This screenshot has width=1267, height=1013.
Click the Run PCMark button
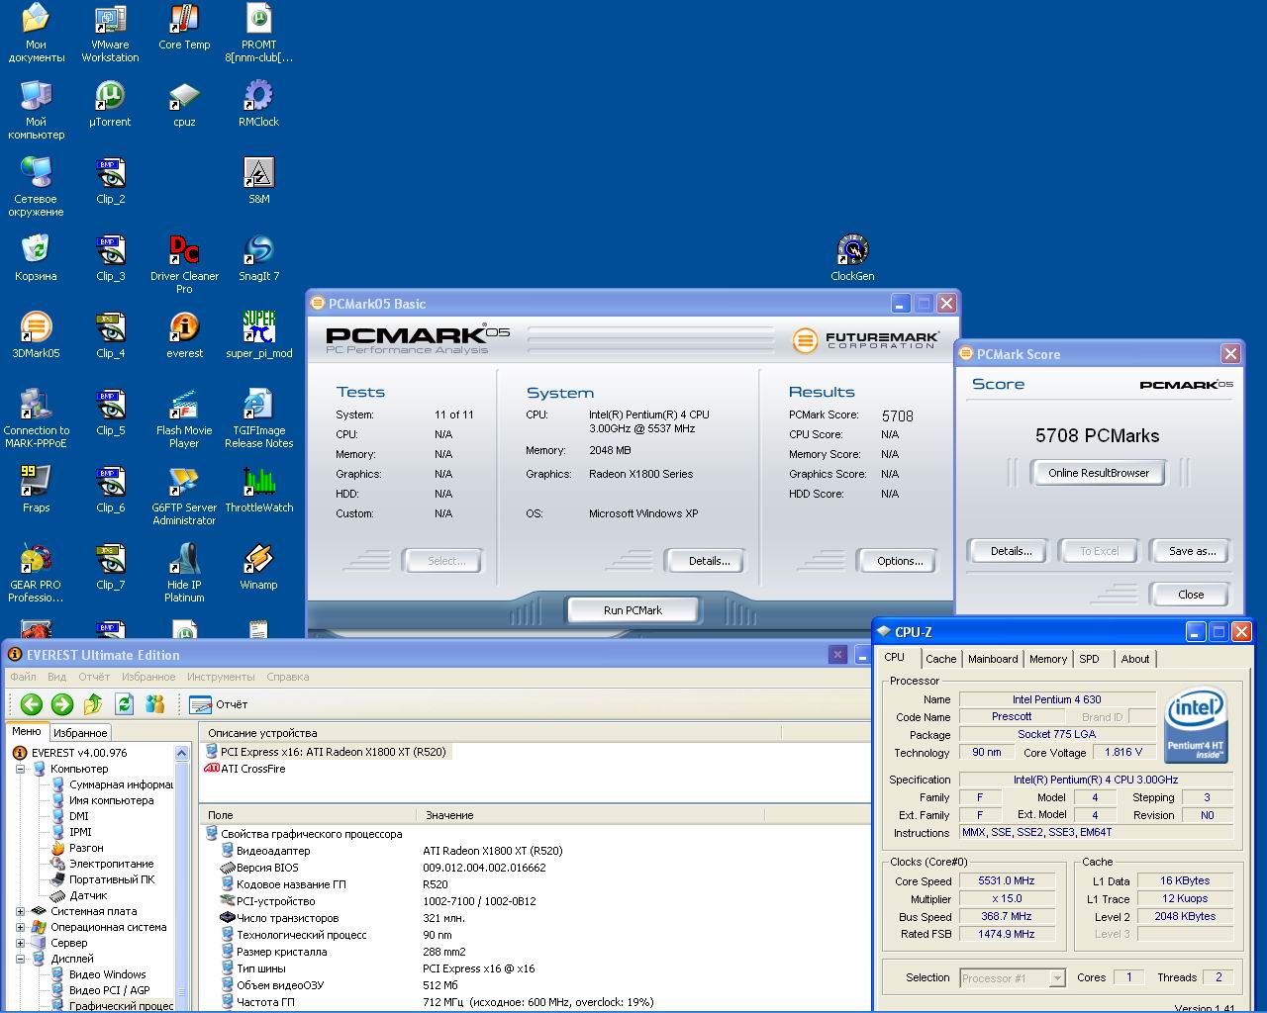633,610
